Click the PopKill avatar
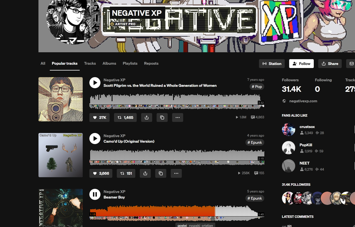 pyautogui.click(x=289, y=148)
